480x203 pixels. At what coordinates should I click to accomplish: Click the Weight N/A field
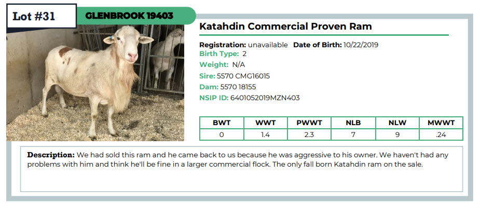[x=222, y=64]
